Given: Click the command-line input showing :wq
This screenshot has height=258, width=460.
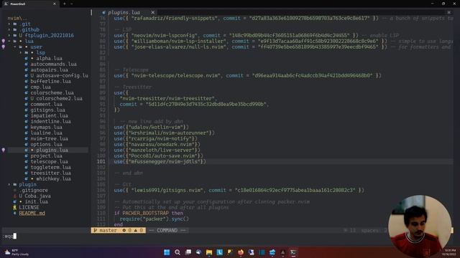Looking at the screenshot, I should pos(10,236).
